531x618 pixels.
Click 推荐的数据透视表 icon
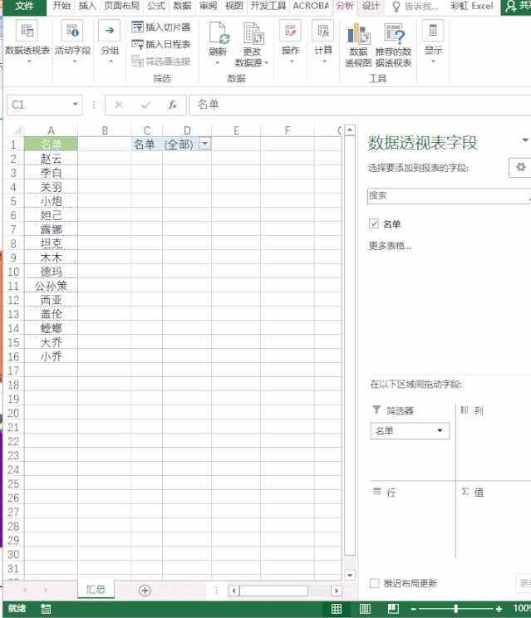coord(393,34)
